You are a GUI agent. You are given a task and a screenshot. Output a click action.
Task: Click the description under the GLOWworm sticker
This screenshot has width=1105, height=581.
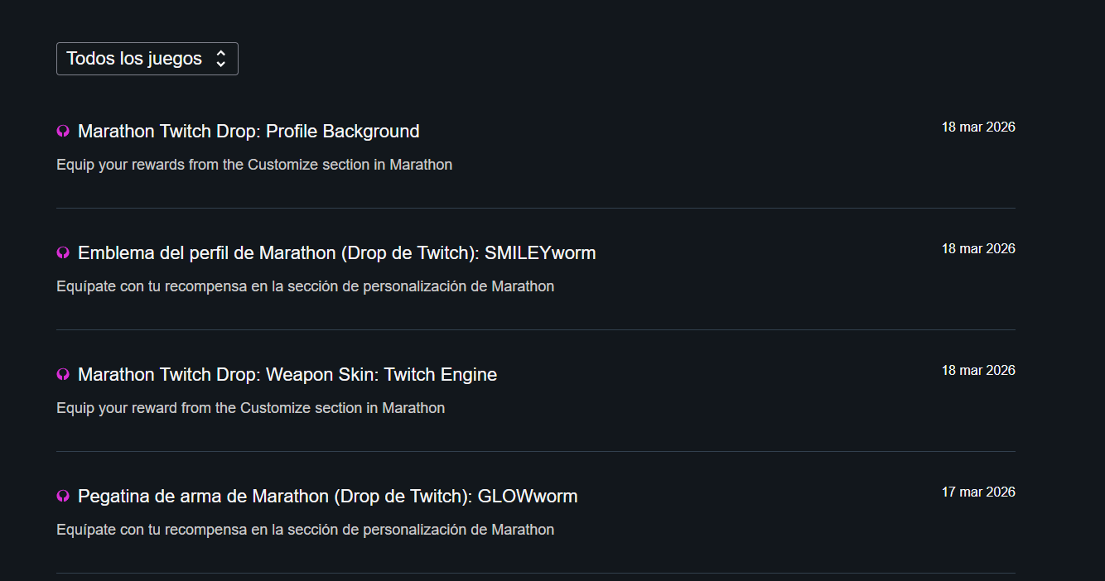tap(305, 530)
